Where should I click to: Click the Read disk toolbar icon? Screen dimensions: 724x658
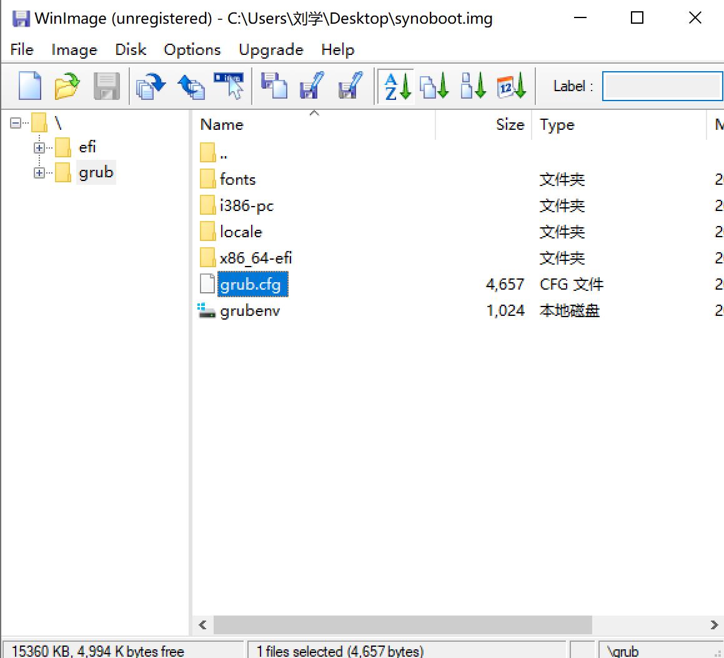point(274,86)
